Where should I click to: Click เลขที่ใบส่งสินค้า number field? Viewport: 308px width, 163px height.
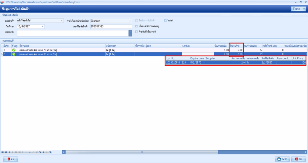[x=111, y=26]
